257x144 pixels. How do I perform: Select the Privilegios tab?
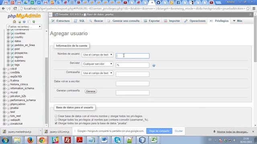click(x=219, y=21)
